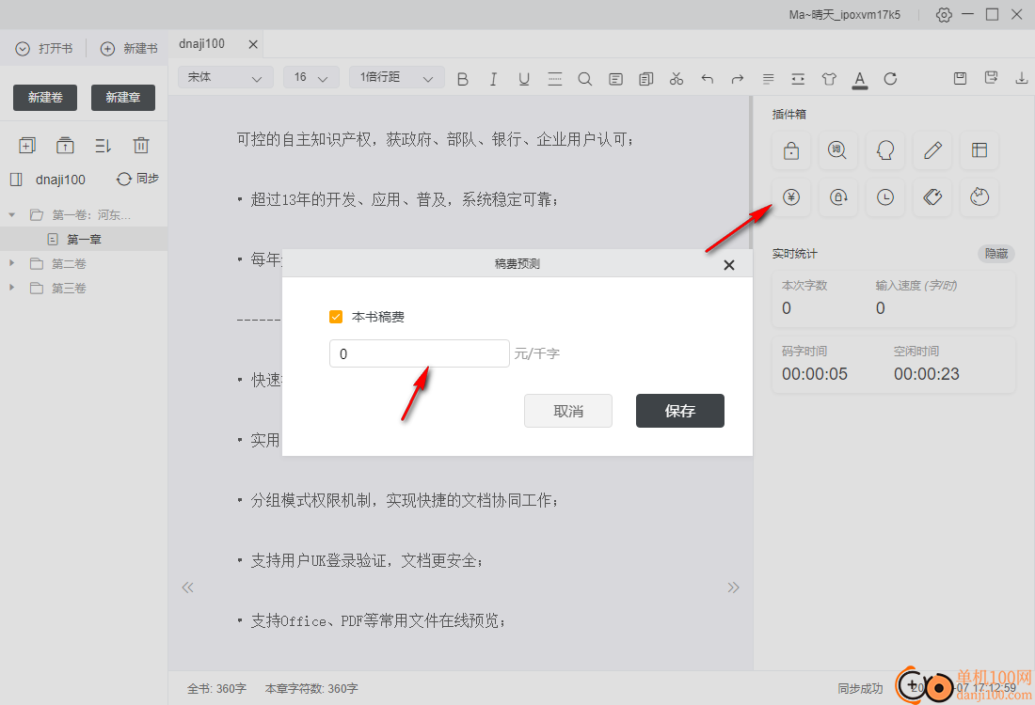Click the previous page double chevron
Screen dimensions: 1035x705
point(188,587)
